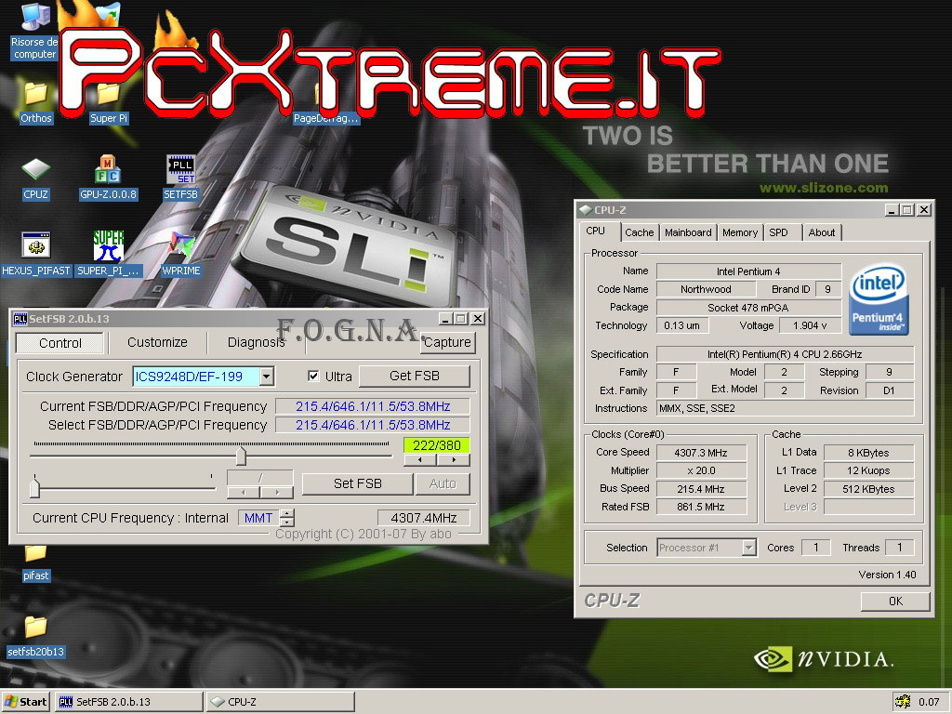952x714 pixels.
Task: Click the lower secondary slider thumb
Action: coord(34,487)
